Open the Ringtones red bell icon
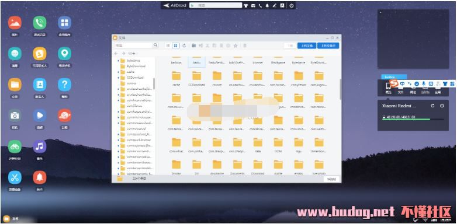This screenshot has width=457, height=224. click(40, 177)
